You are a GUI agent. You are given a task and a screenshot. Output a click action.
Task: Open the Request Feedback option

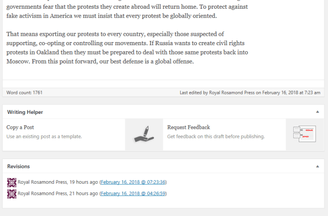(x=188, y=127)
